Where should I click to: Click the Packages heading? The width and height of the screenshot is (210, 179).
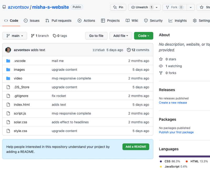[167, 120]
